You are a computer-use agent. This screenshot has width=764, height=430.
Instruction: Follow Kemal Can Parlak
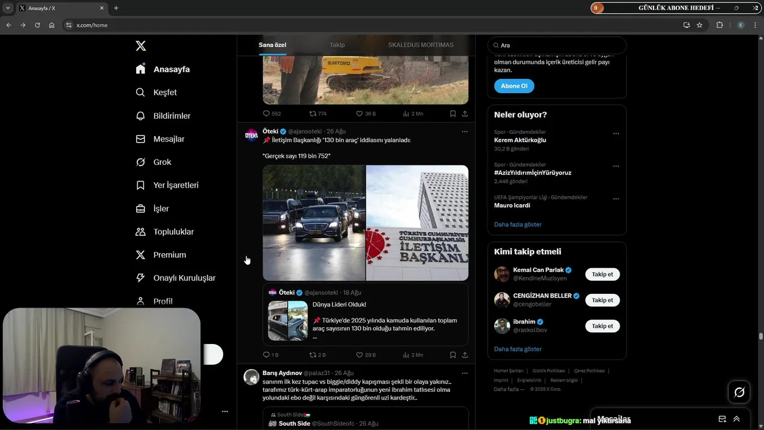(602, 275)
